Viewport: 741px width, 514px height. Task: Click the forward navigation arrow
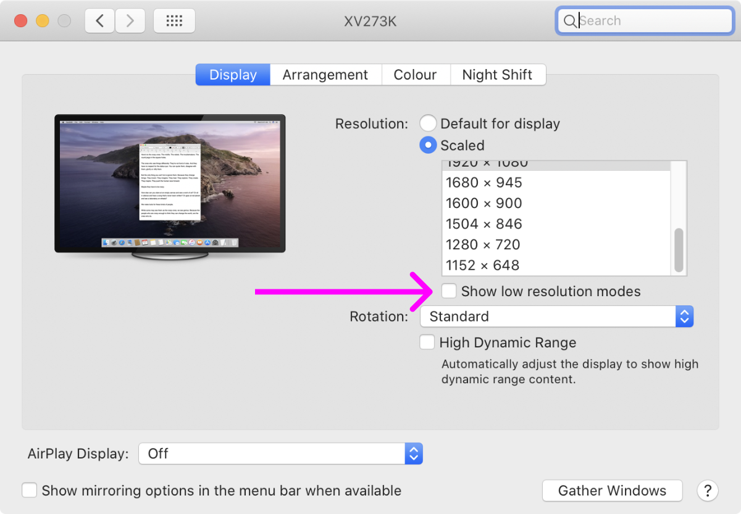(130, 21)
